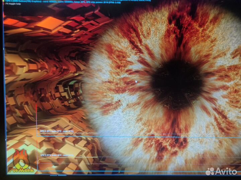Viewport: 241px width, 180px height.
Task: Click the GPU 2 temperature graph line
Action: (84, 134)
